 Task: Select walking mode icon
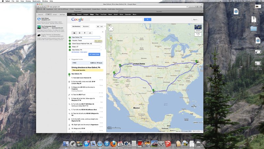(85, 33)
